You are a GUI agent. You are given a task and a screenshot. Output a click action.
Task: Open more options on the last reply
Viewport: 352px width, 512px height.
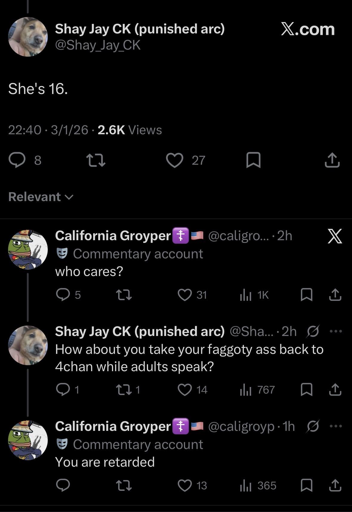click(x=336, y=426)
